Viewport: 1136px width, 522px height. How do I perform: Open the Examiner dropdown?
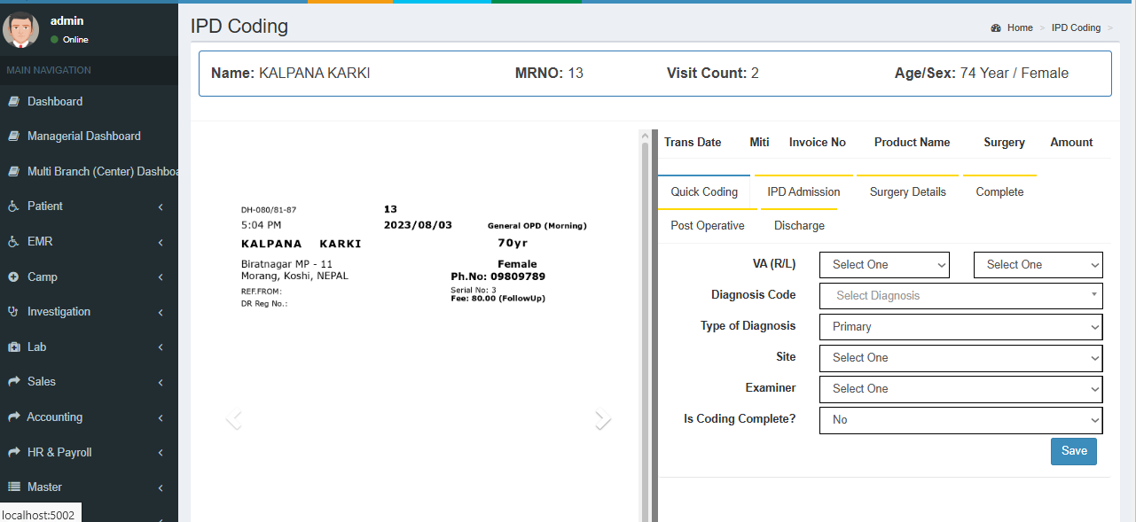click(x=961, y=389)
